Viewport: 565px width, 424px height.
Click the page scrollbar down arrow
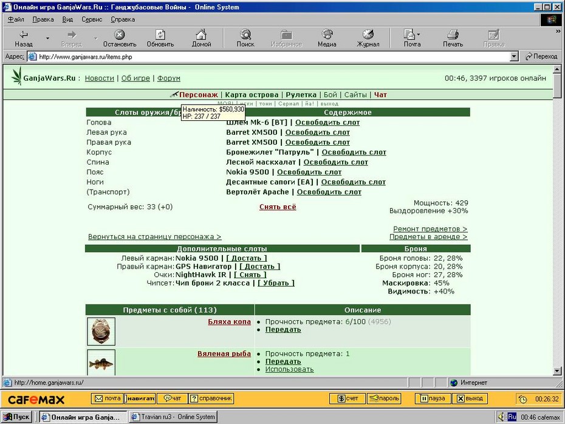pyautogui.click(x=557, y=371)
